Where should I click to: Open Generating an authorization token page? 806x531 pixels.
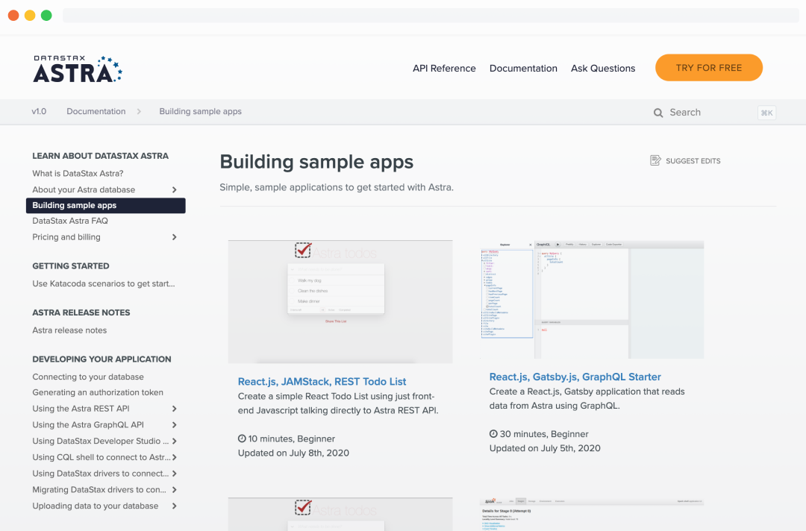98,392
